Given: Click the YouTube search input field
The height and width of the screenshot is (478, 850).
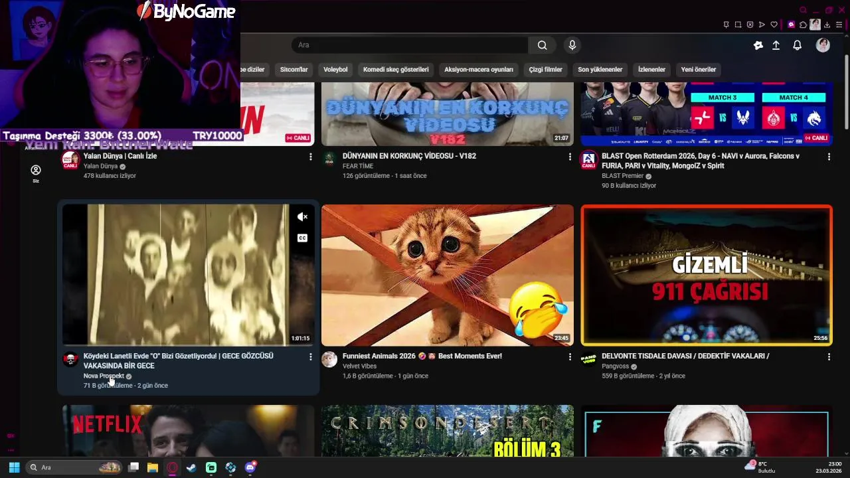Looking at the screenshot, I should coord(410,45).
